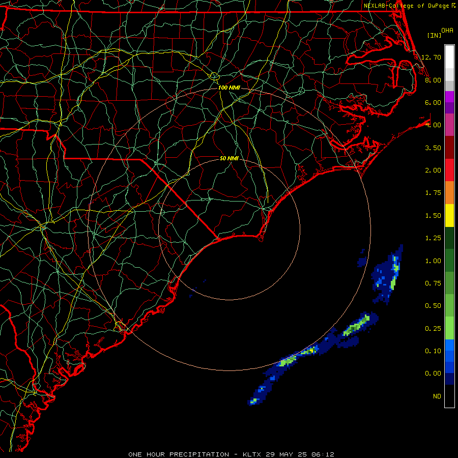The image size is (458, 458).
Task: Select the darkest green 1.25 legend swatch
Action: click(449, 238)
